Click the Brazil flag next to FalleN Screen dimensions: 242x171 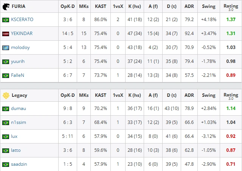coord(6,75)
